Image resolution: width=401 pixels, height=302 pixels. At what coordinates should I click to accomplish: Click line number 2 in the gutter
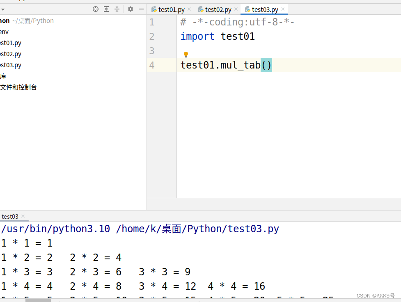(x=152, y=36)
